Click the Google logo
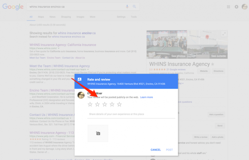249x160 pixels. pyautogui.click(x=13, y=7)
